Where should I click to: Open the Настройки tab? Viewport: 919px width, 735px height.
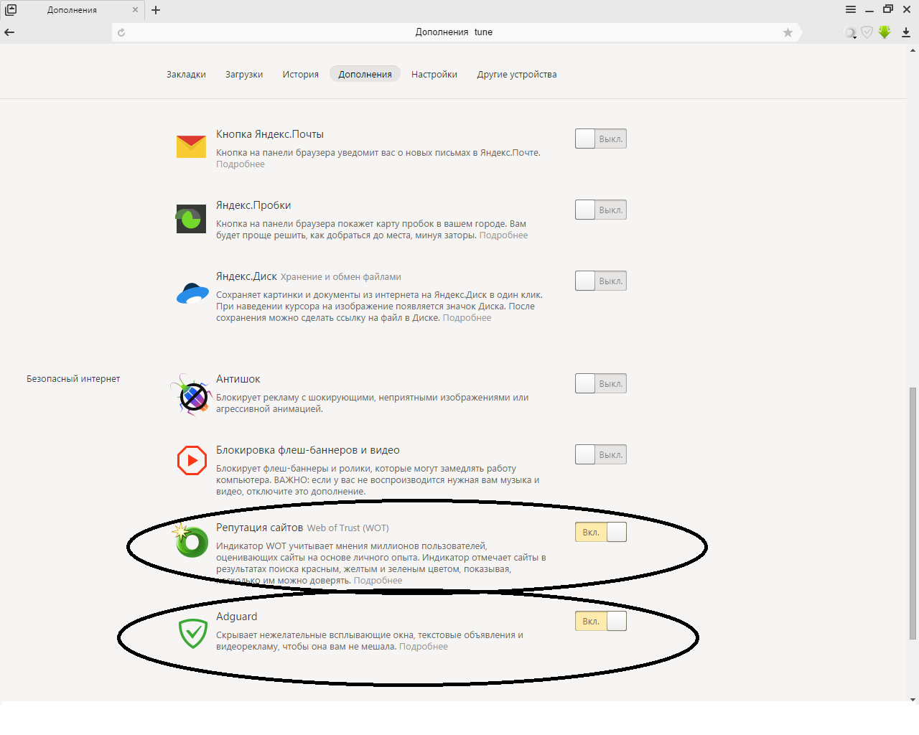tap(434, 74)
